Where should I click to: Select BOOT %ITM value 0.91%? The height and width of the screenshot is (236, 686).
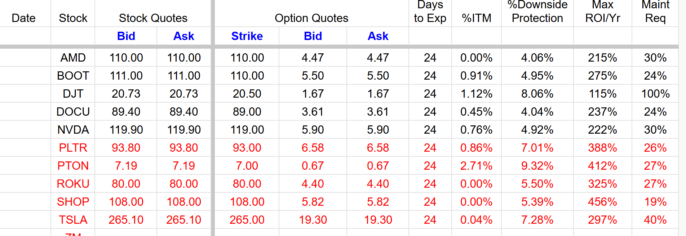tap(477, 76)
